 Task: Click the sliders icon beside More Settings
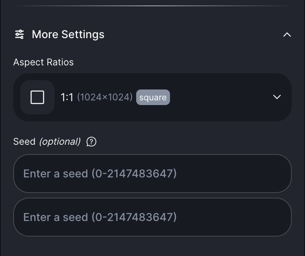point(19,35)
